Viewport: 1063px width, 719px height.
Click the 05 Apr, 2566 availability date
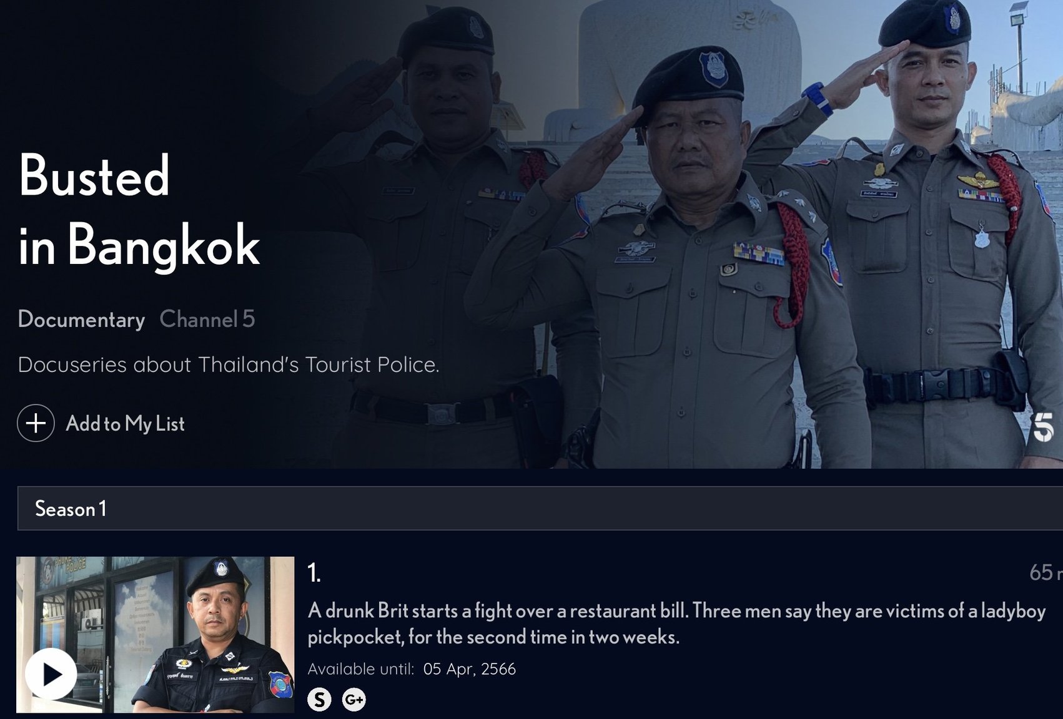point(470,669)
